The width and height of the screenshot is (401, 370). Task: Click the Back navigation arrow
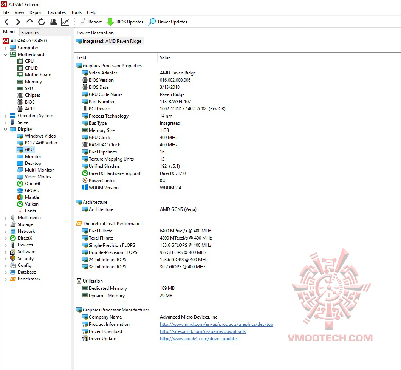(x=7, y=22)
